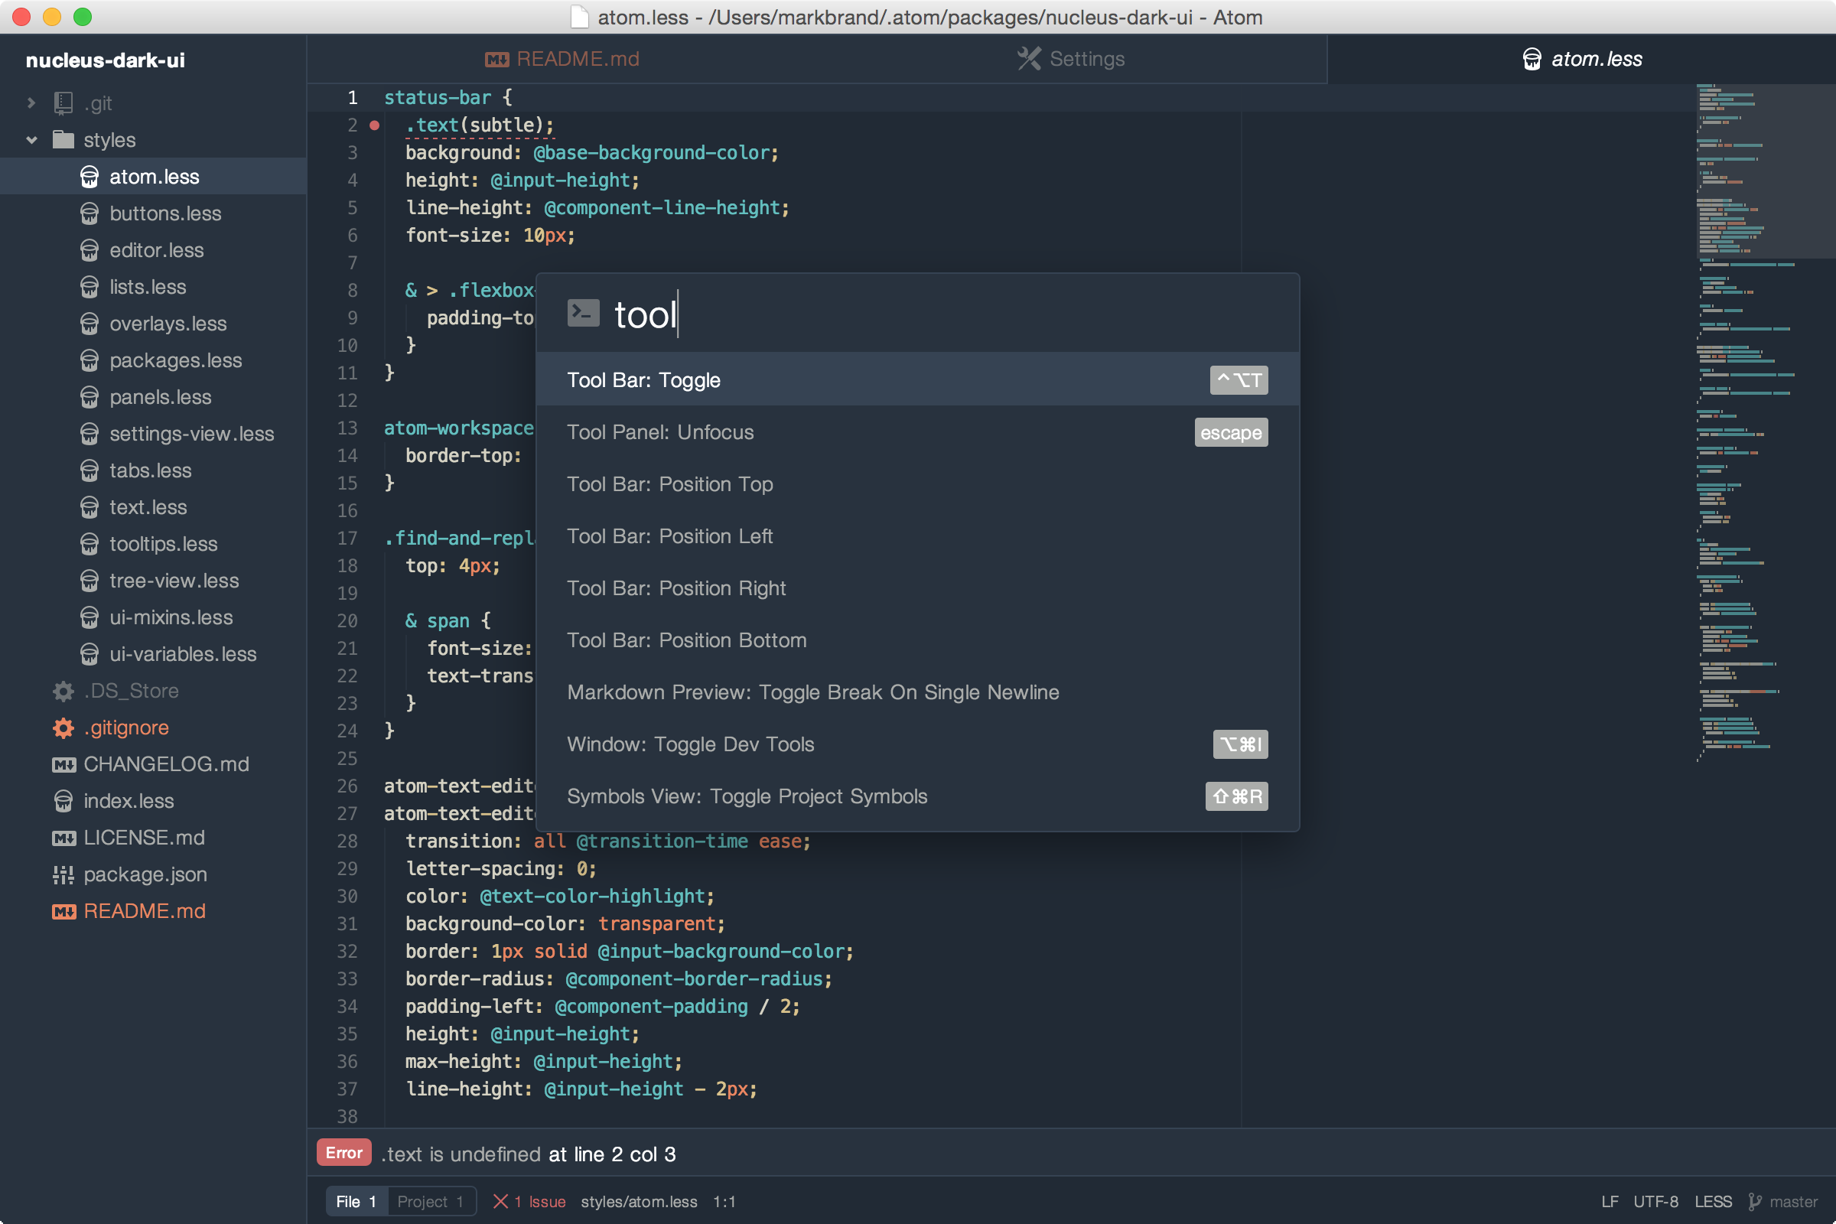Open ui-mixins.less in the tree view
The image size is (1836, 1224).
click(171, 617)
